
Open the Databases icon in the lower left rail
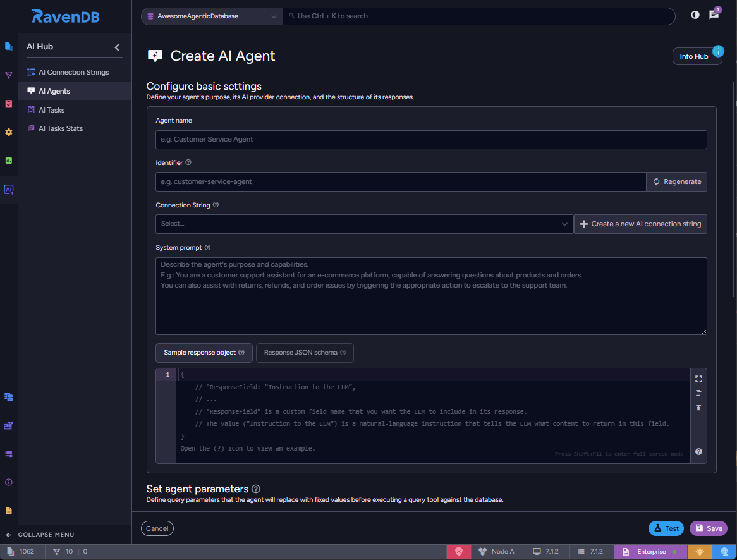[8, 397]
